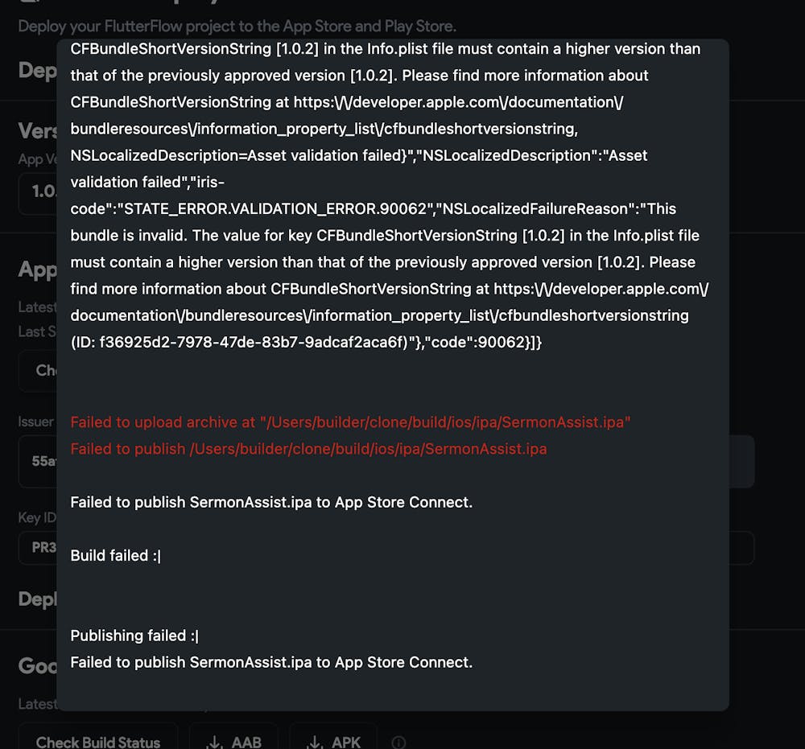Viewport: 805px width, 749px height.
Task: Click the AAB download arrow icon
Action: 214,742
